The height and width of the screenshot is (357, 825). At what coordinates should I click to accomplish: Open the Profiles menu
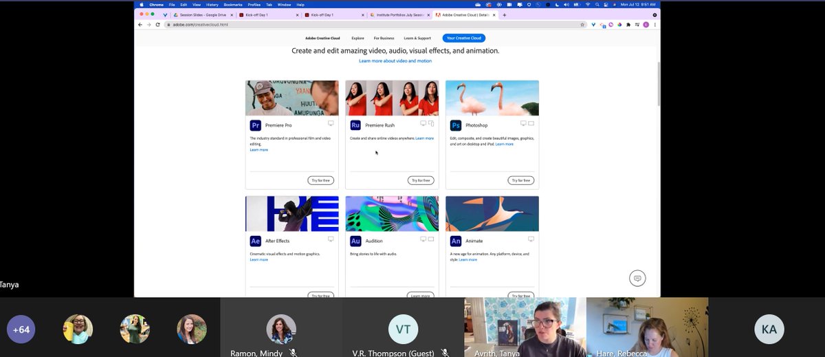point(254,4)
